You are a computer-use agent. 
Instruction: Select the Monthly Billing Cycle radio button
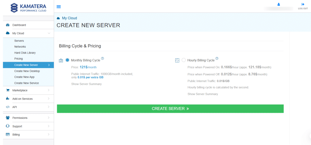point(67,60)
